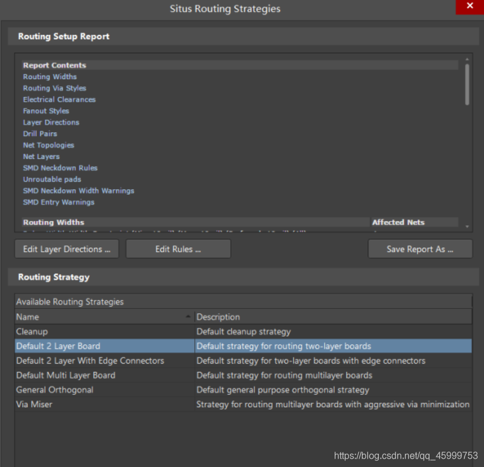
Task: Go to Layer Directions report section
Action: (51, 122)
